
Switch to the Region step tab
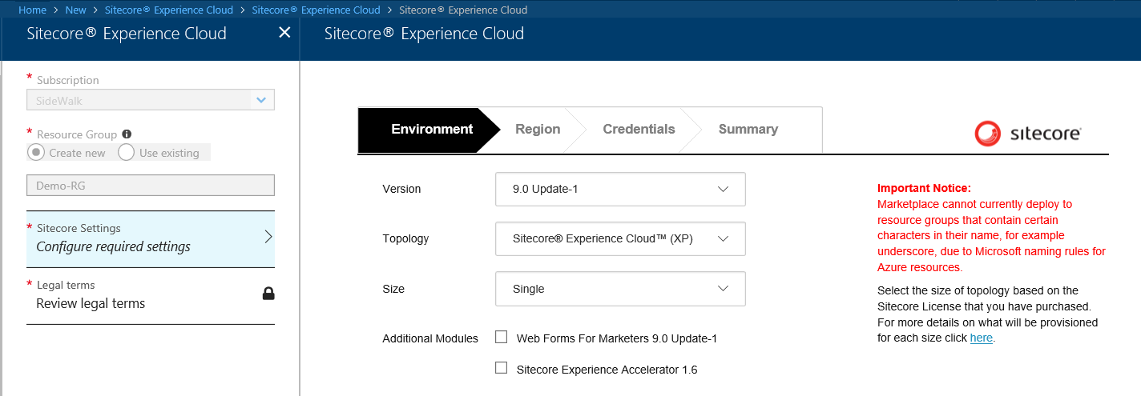click(x=538, y=130)
